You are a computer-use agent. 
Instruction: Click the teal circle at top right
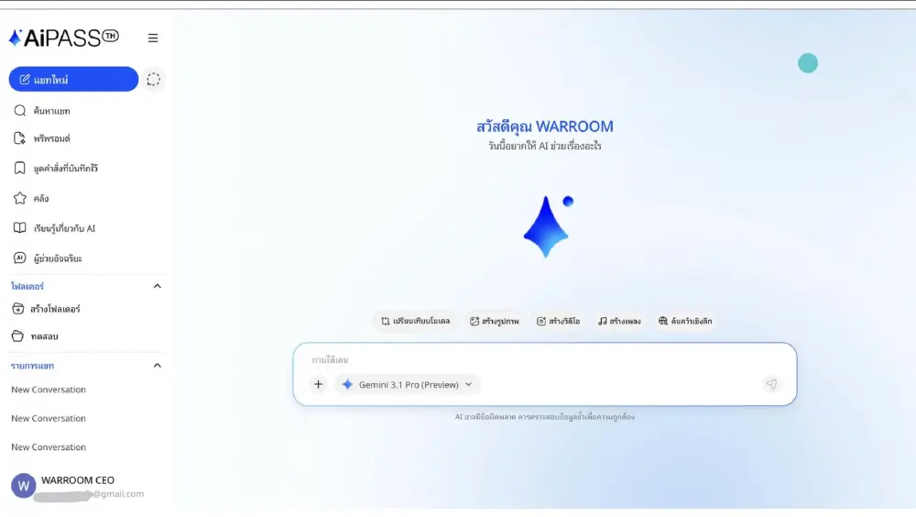[x=808, y=63]
